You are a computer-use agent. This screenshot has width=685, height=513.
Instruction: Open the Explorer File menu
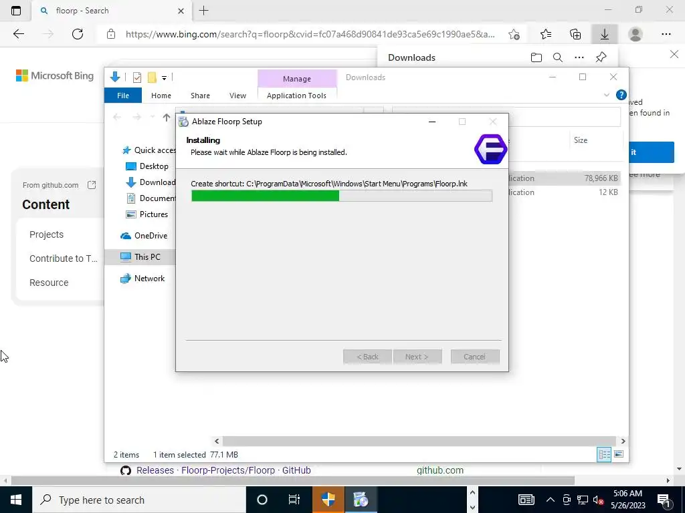coord(123,95)
